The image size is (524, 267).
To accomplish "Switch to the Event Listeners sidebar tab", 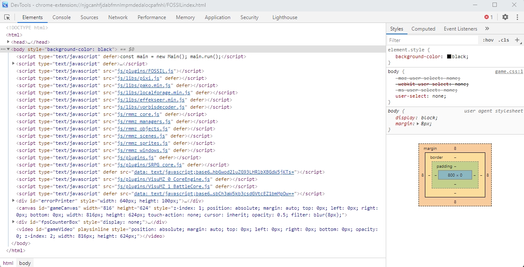I will [461, 29].
